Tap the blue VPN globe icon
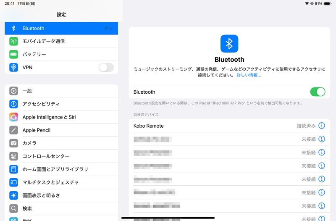Viewport: 336px width, 221px height. (x=13, y=67)
